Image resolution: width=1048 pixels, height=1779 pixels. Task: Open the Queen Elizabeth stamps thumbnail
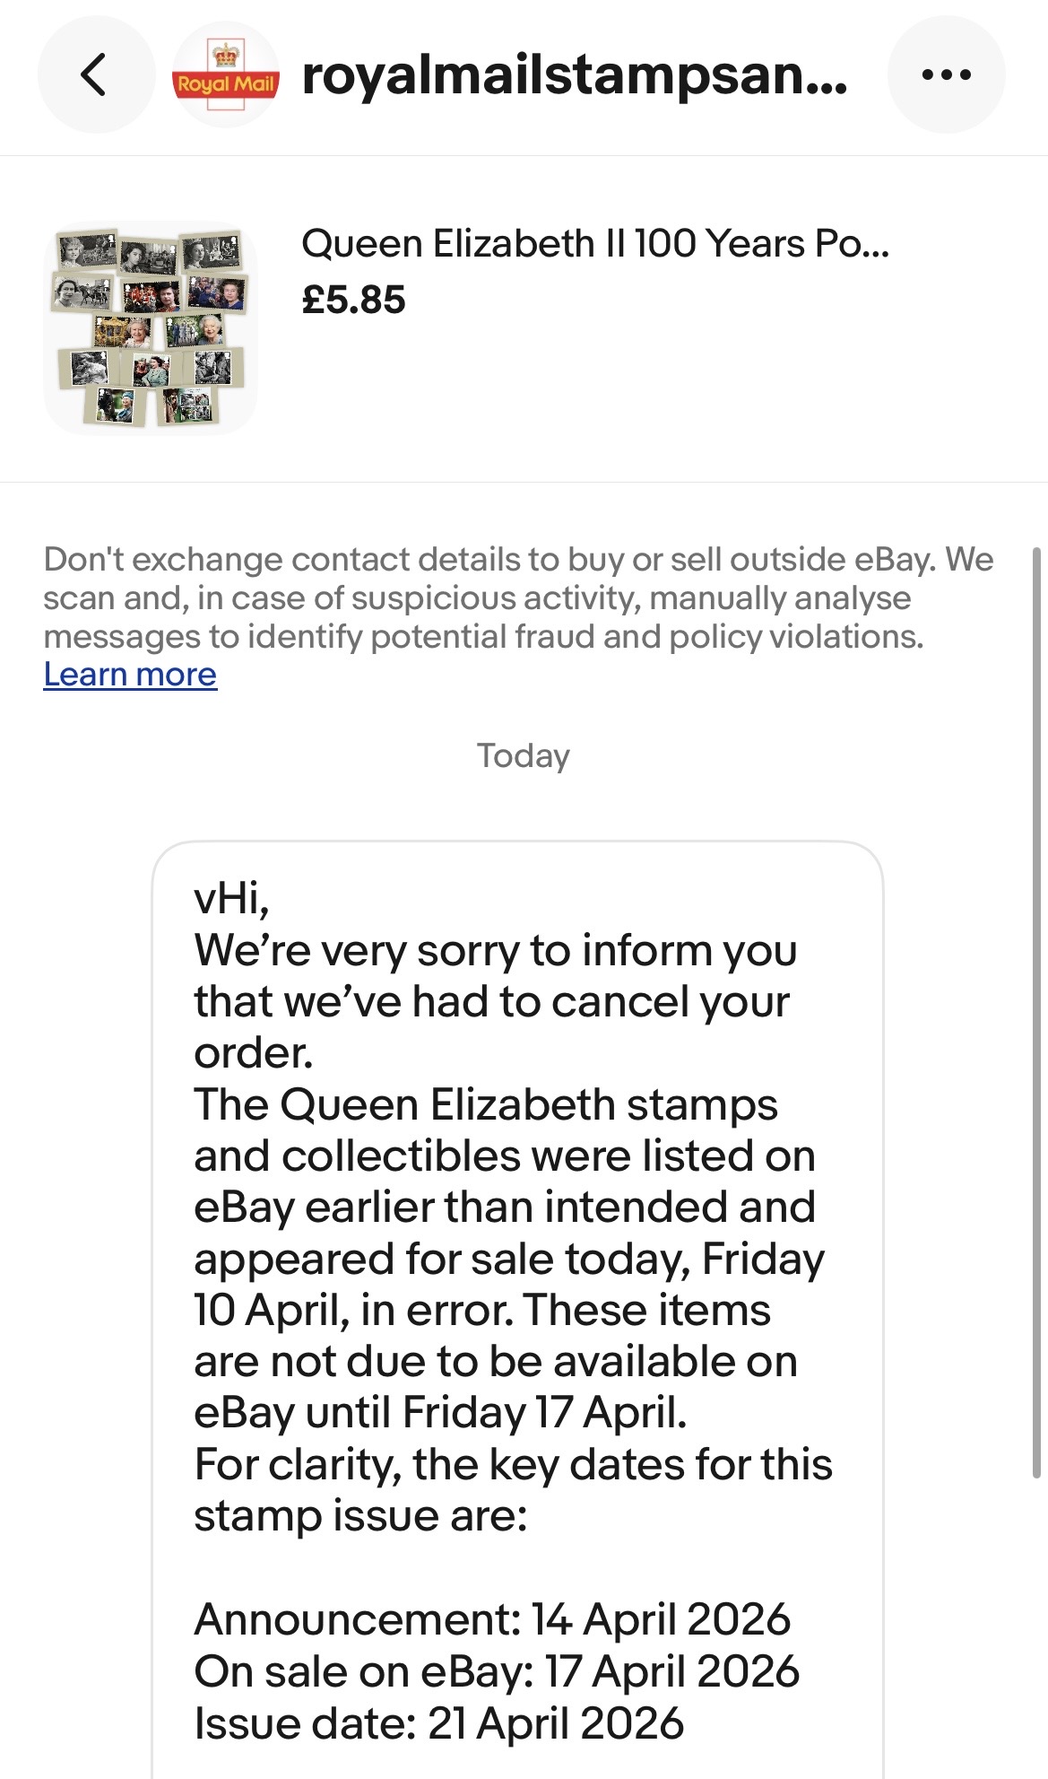pos(151,328)
